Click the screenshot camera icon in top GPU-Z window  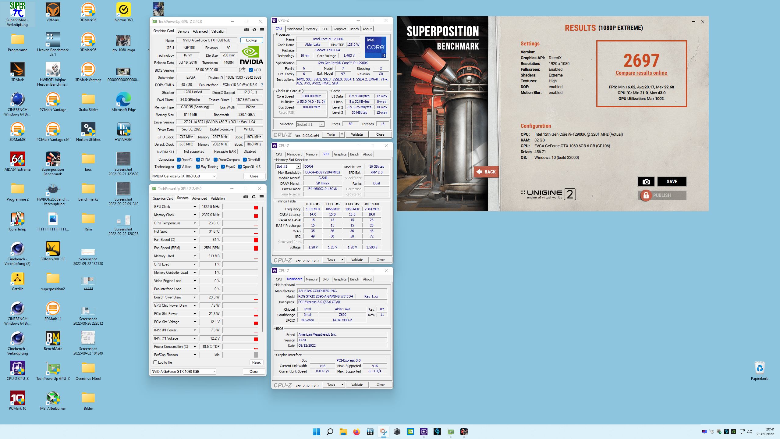tap(246, 30)
